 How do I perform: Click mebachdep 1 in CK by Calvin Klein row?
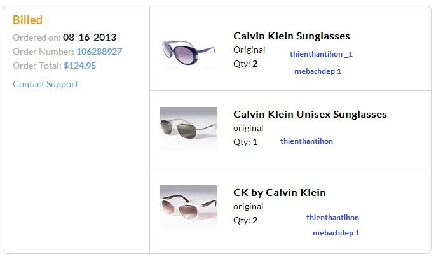pos(336,233)
